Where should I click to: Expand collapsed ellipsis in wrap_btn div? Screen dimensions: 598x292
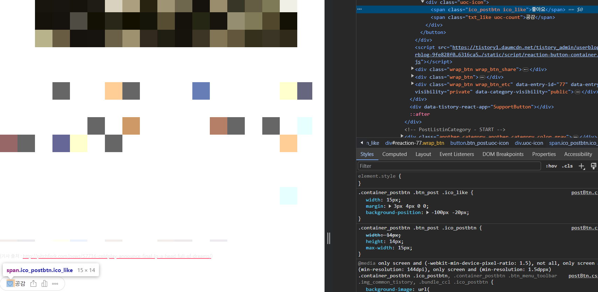(x=482, y=77)
